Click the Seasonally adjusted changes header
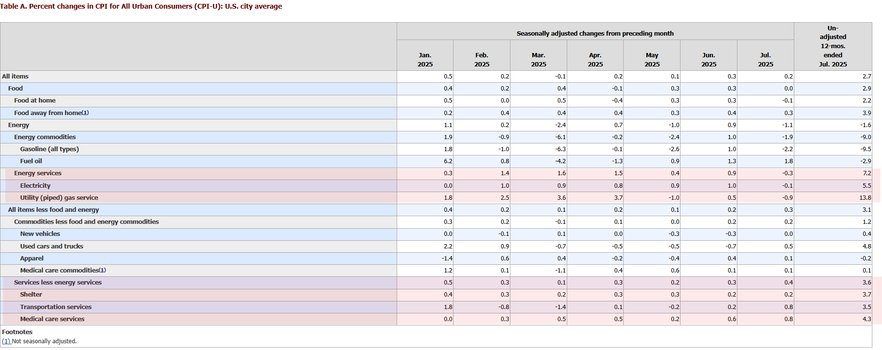The image size is (882, 350). click(x=595, y=33)
